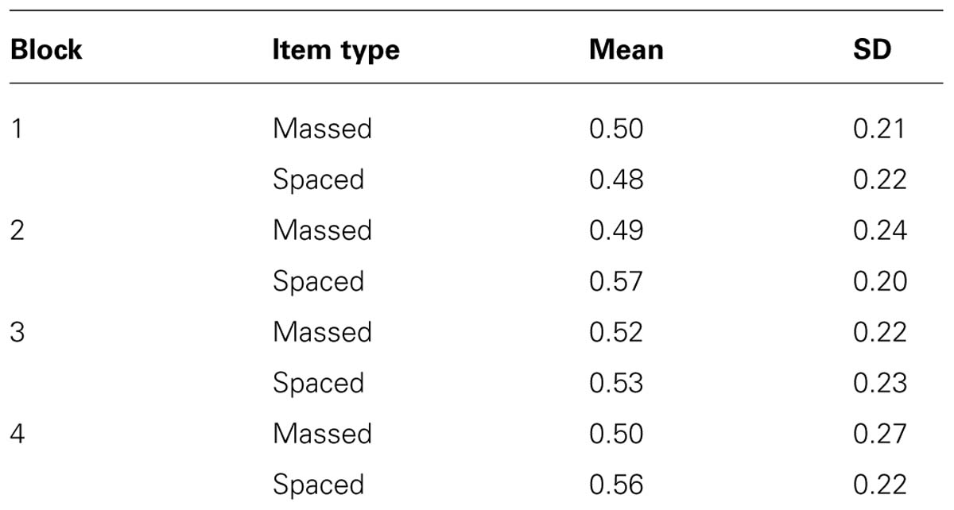Click the Block 3 Spaced SD 0.23

click(x=880, y=383)
